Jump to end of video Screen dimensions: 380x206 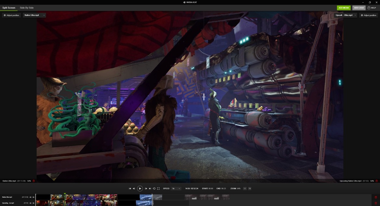(150, 189)
